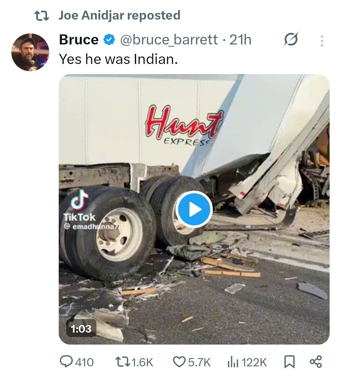Open the 21h timestamp link
This screenshot has width=341, height=378.
click(x=240, y=40)
